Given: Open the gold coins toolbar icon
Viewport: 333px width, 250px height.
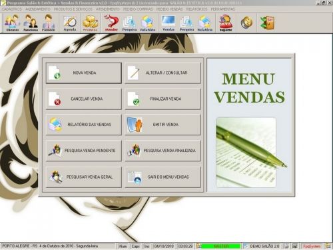Looking at the screenshot, I should tap(246, 23).
